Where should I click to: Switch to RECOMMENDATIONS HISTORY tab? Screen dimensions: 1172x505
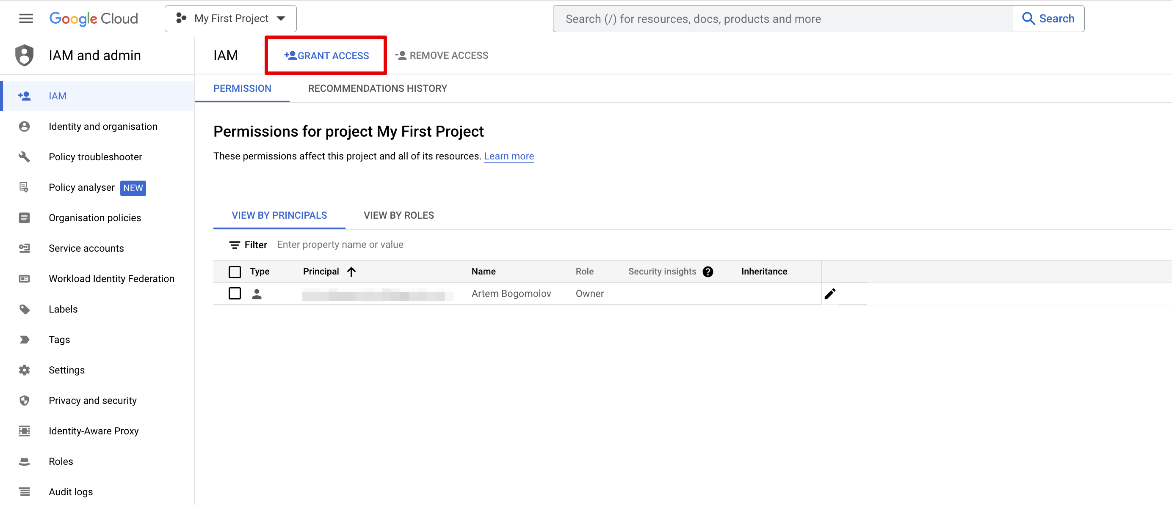coord(378,89)
